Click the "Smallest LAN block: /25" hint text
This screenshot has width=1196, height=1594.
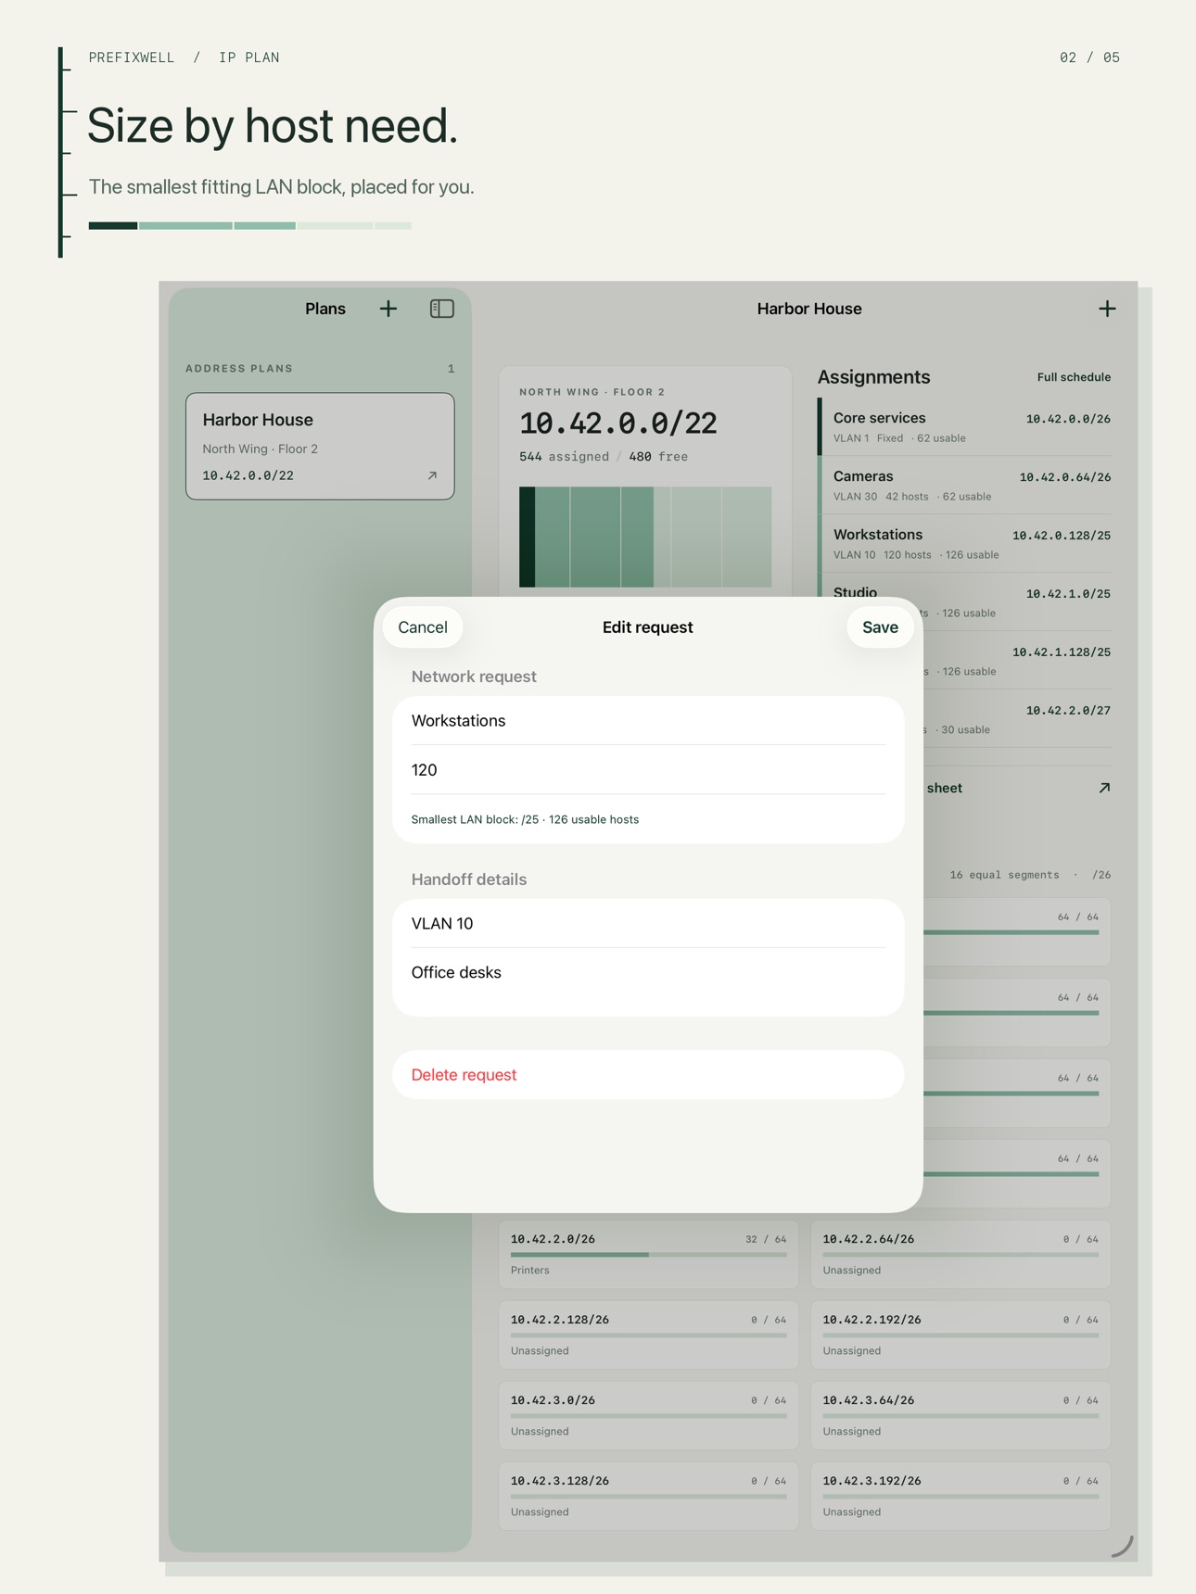525,819
